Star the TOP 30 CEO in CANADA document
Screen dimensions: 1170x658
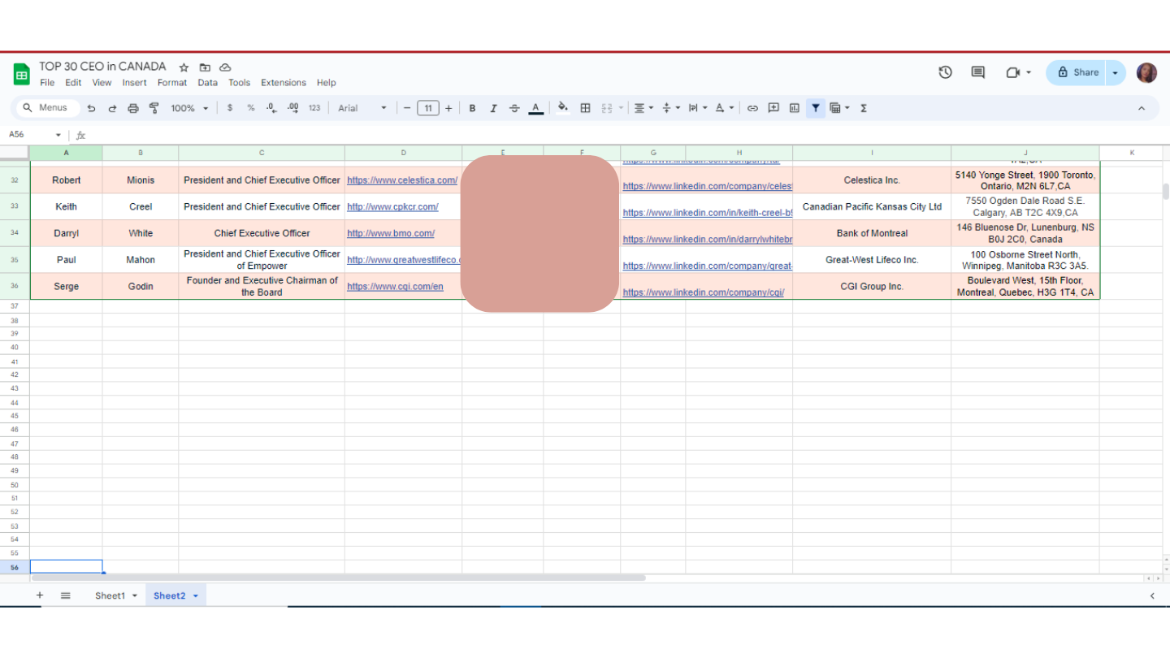[x=184, y=67]
